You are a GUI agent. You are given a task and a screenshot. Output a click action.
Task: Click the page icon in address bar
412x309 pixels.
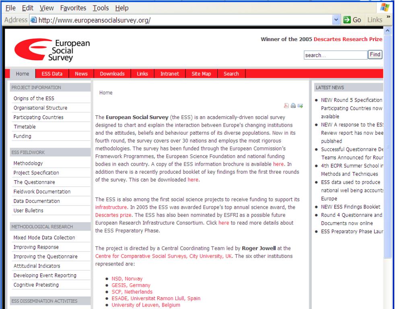click(x=33, y=20)
